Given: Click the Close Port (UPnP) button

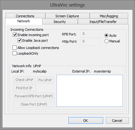Looking at the screenshot, I should 34,104.
